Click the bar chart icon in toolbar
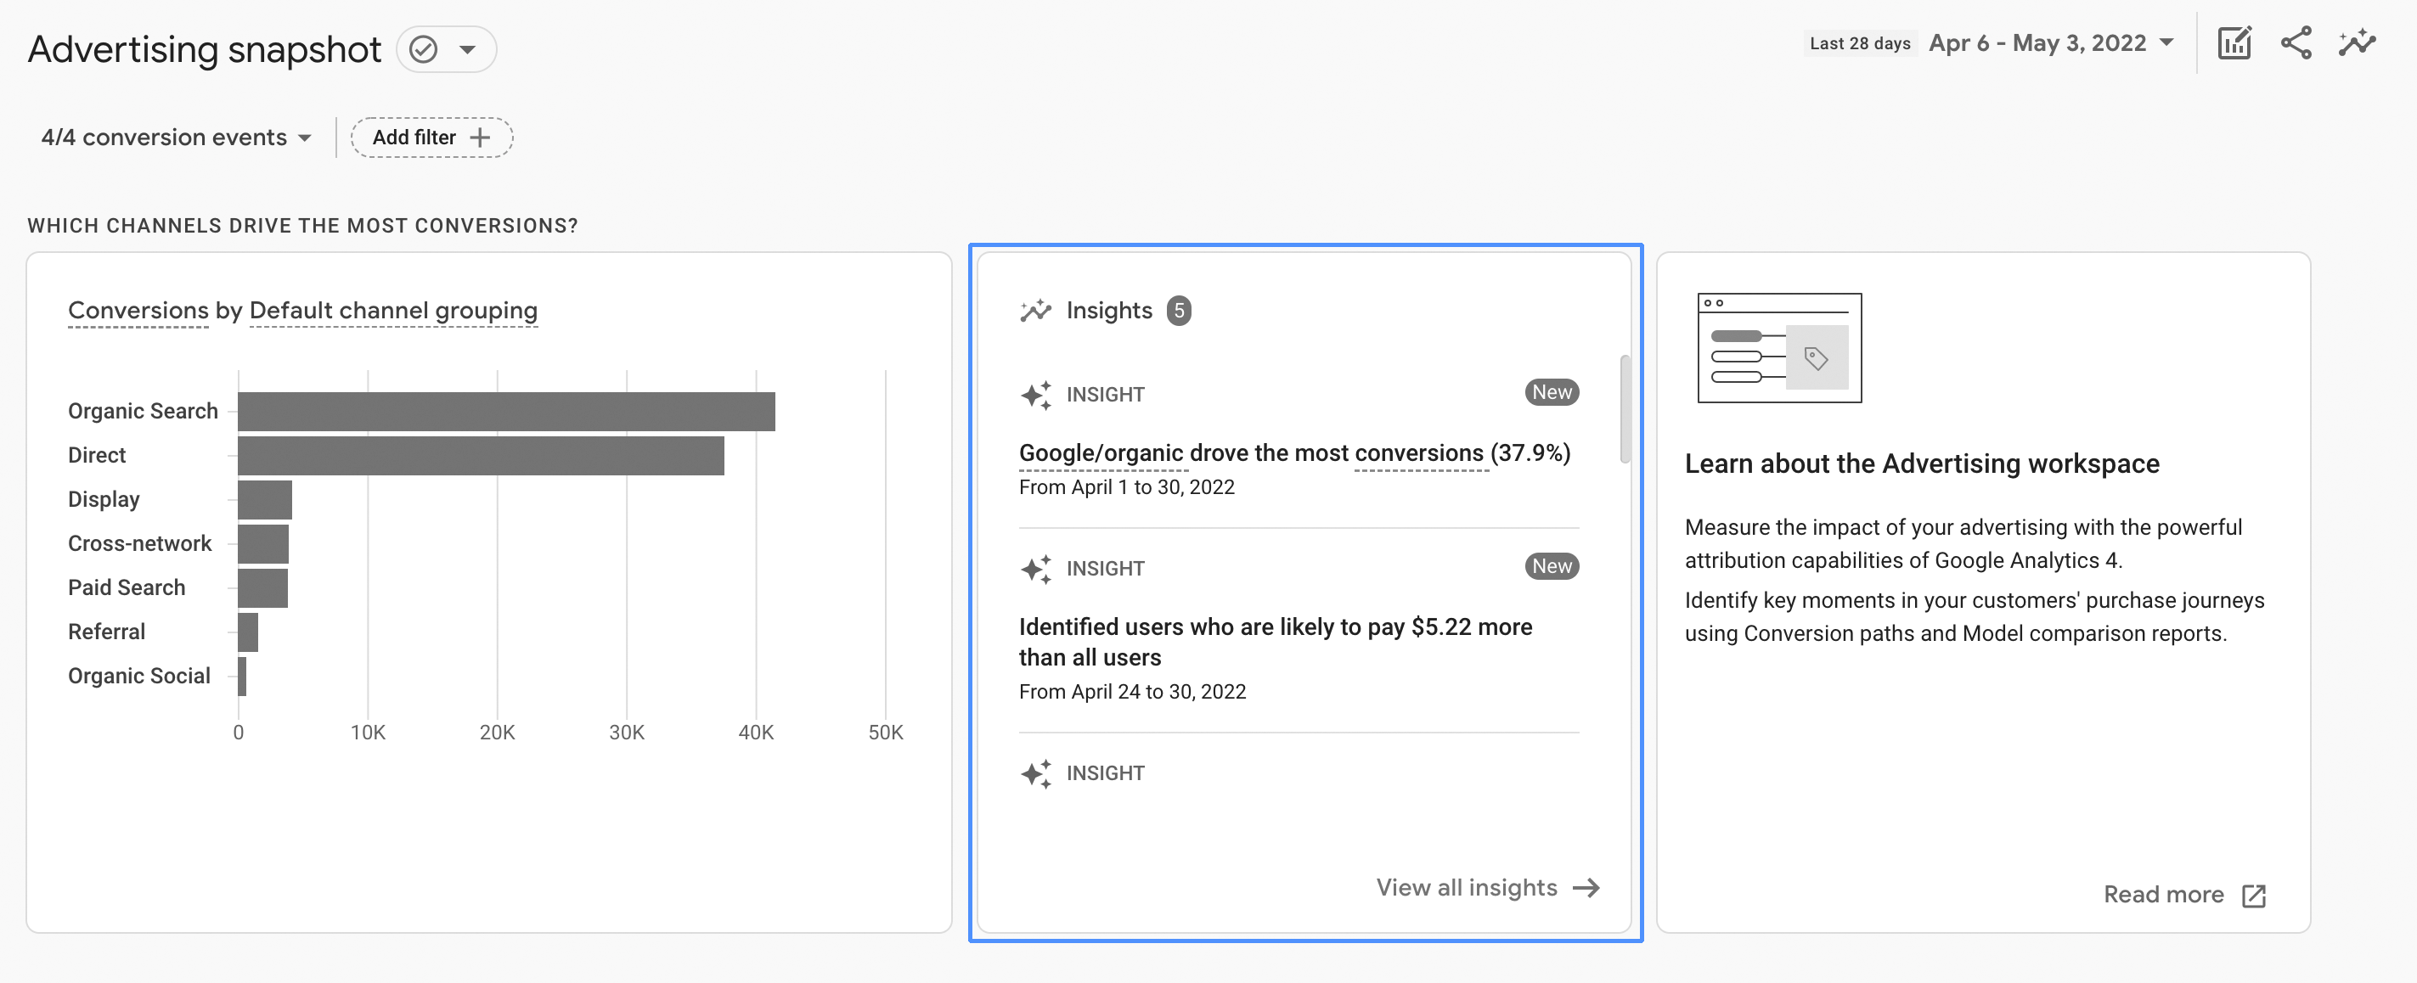This screenshot has height=983, width=2417. tap(2235, 43)
